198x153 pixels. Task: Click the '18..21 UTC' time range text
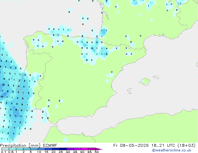tap(163, 146)
